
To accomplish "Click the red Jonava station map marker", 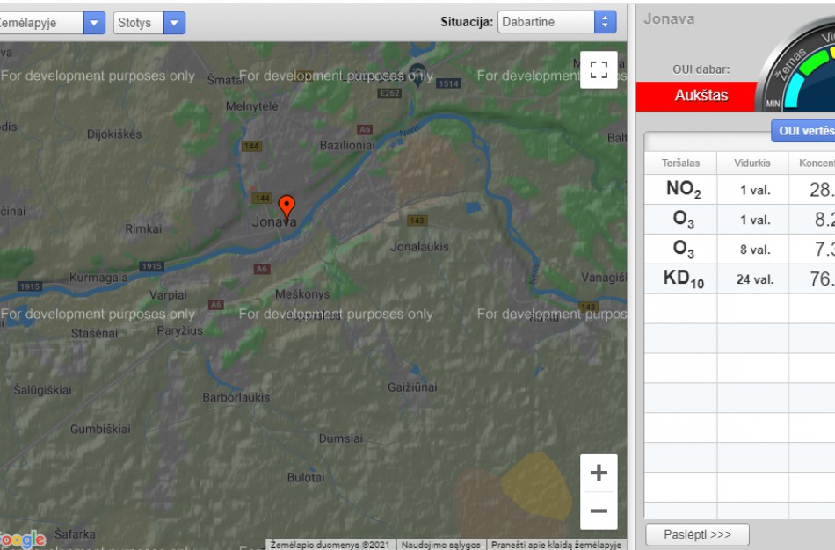I will coord(286,207).
